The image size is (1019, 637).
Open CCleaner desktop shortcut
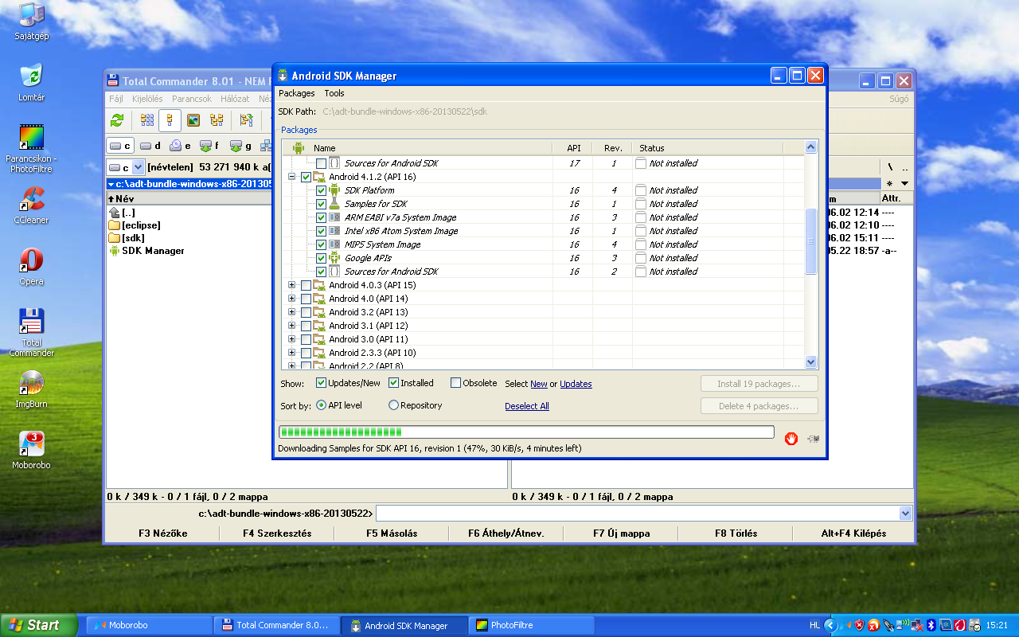[32, 204]
